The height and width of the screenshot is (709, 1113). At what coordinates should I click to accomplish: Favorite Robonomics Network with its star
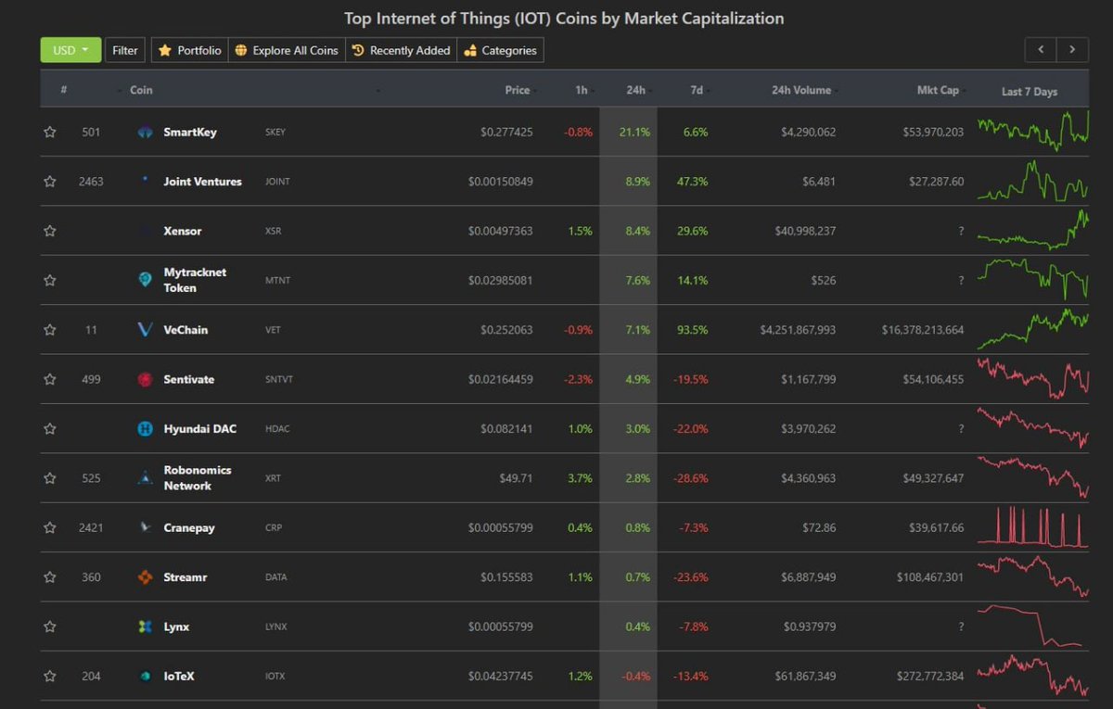tap(50, 478)
